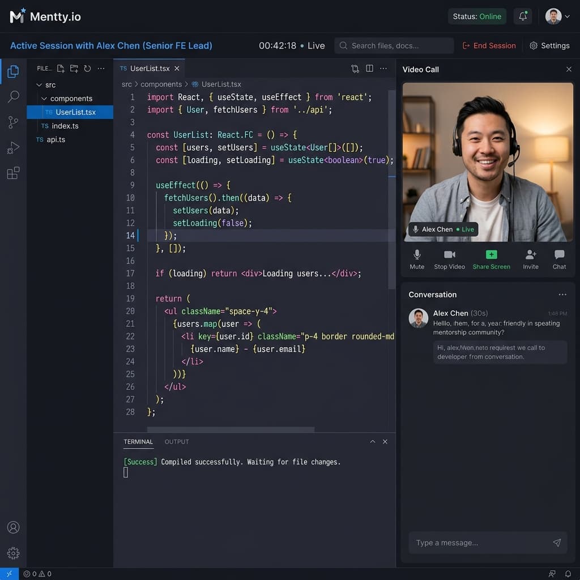Viewport: 580px width, 580px height.
Task: Click the Alex Chen (30s) message name
Action: click(x=460, y=313)
